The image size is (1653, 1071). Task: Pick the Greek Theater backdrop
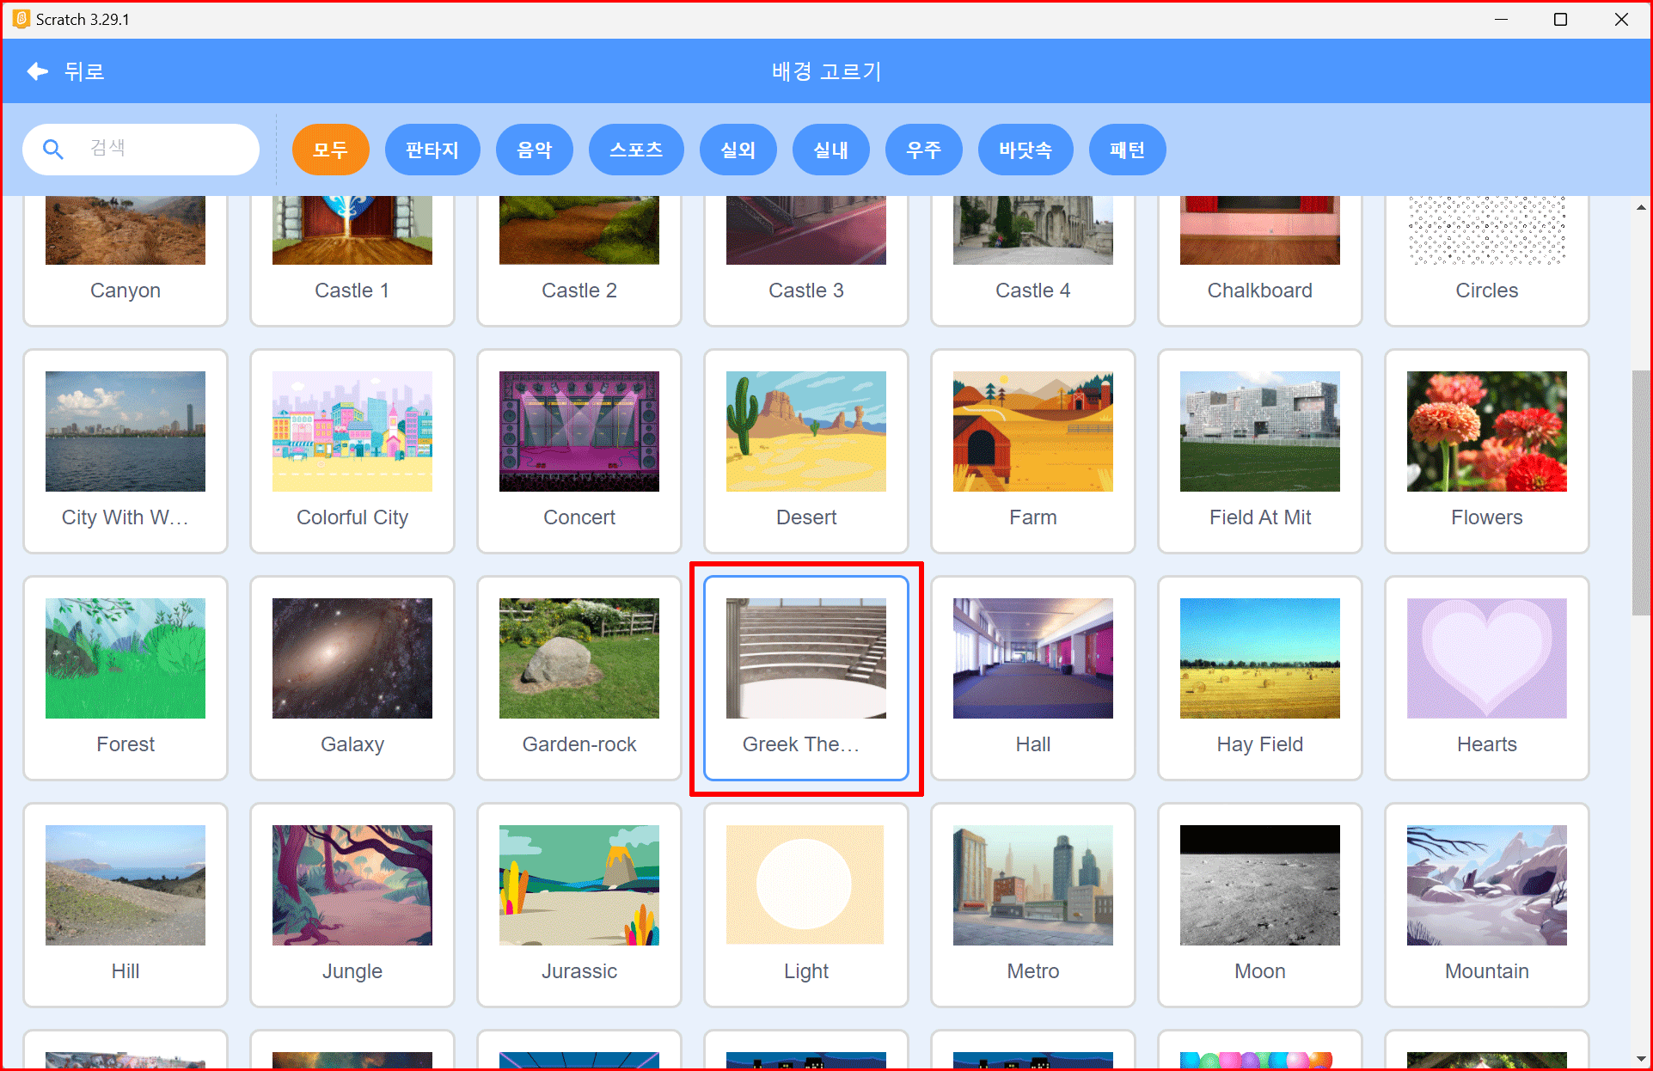point(805,659)
